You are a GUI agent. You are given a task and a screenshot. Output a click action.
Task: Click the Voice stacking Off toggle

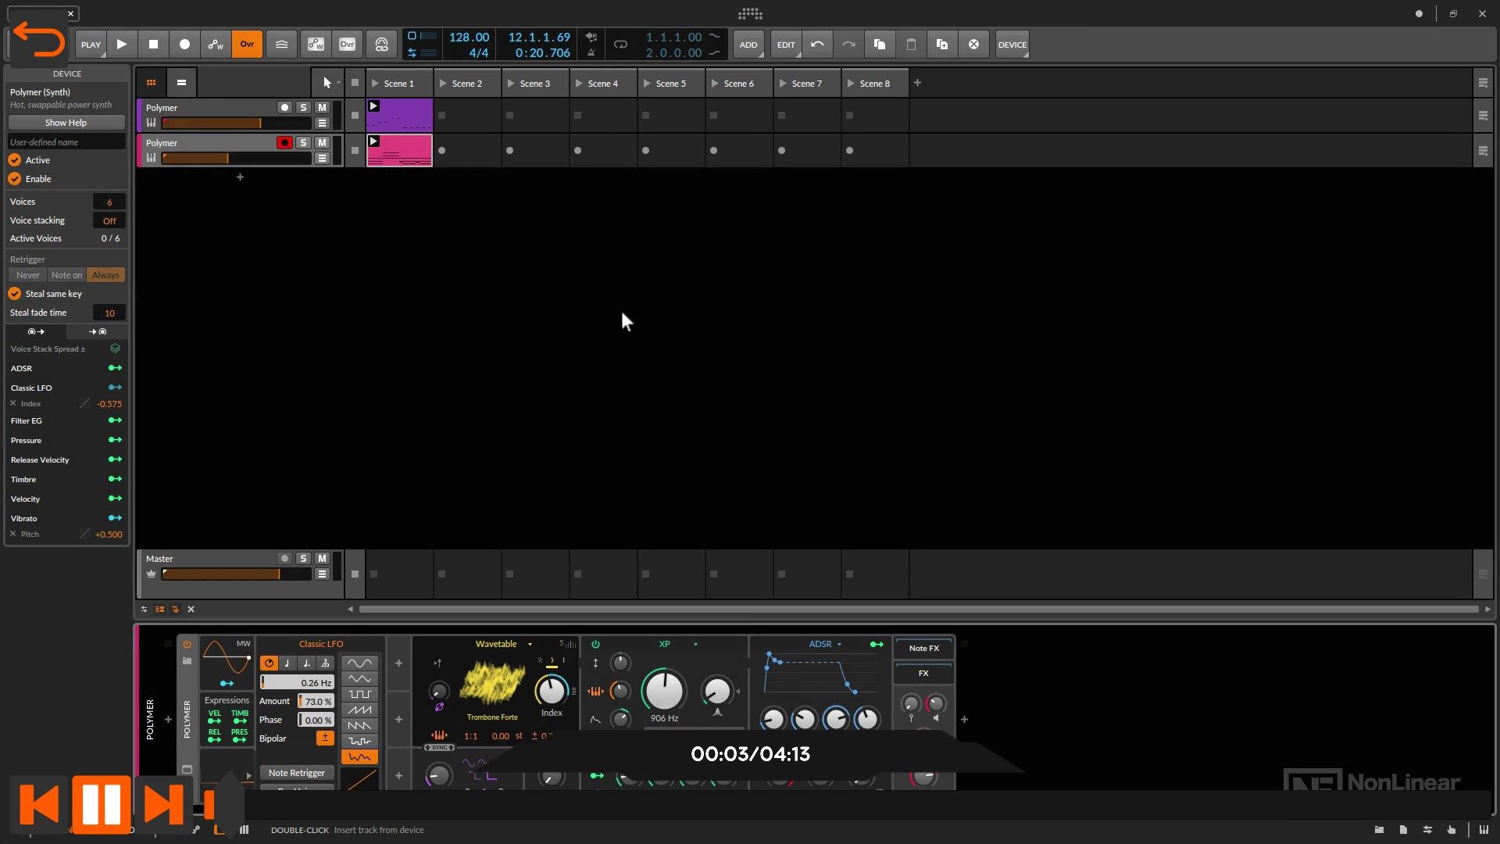point(108,220)
